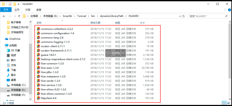Click the hive-shims-common-1.3.0 JAR file icon

38,94
